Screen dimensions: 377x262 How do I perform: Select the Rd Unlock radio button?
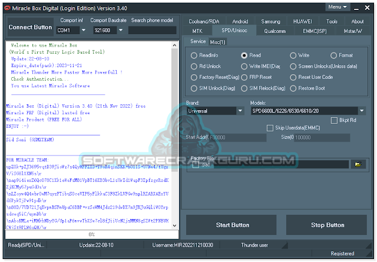coord(194,67)
